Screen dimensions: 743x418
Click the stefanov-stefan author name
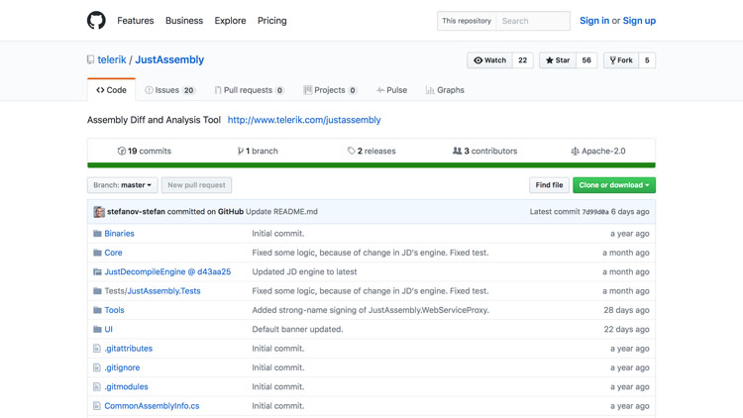pyautogui.click(x=136, y=211)
